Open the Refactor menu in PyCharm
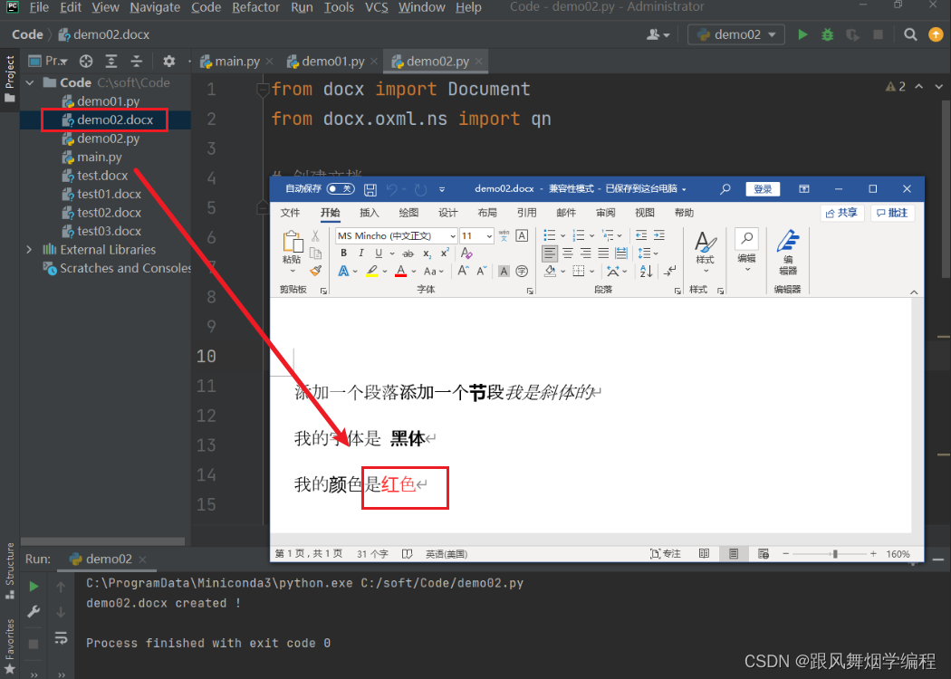Image resolution: width=951 pixels, height=679 pixels. point(255,7)
